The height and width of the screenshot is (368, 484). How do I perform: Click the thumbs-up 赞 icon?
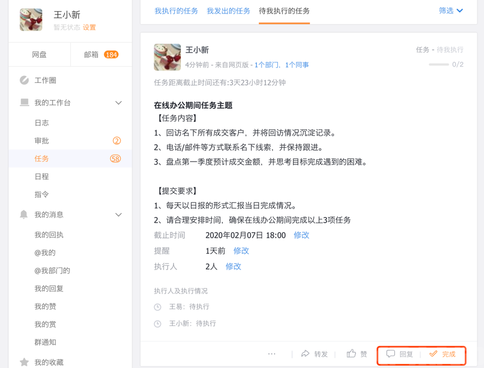351,353
